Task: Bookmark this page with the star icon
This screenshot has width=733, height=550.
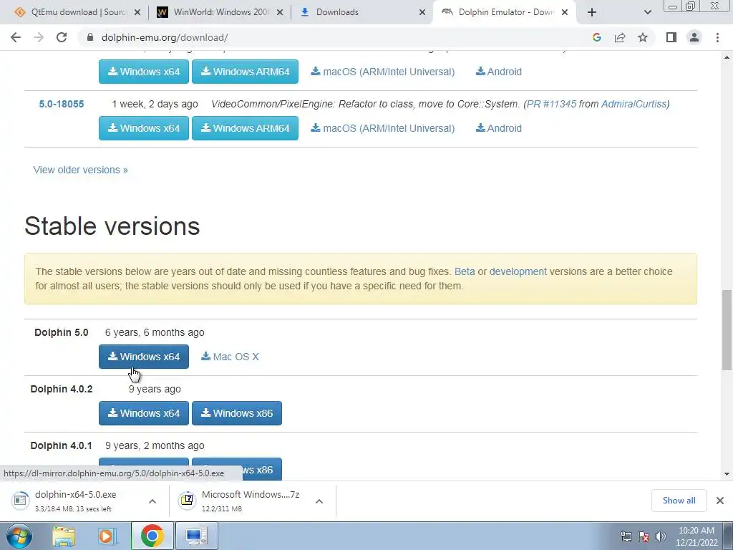Action: (643, 37)
